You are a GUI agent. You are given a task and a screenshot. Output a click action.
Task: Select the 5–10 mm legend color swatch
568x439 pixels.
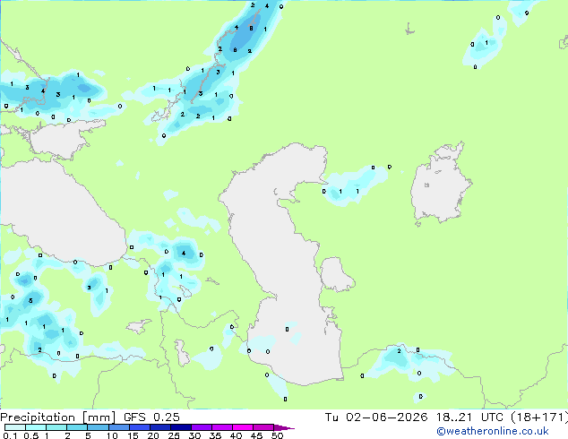tap(98, 427)
